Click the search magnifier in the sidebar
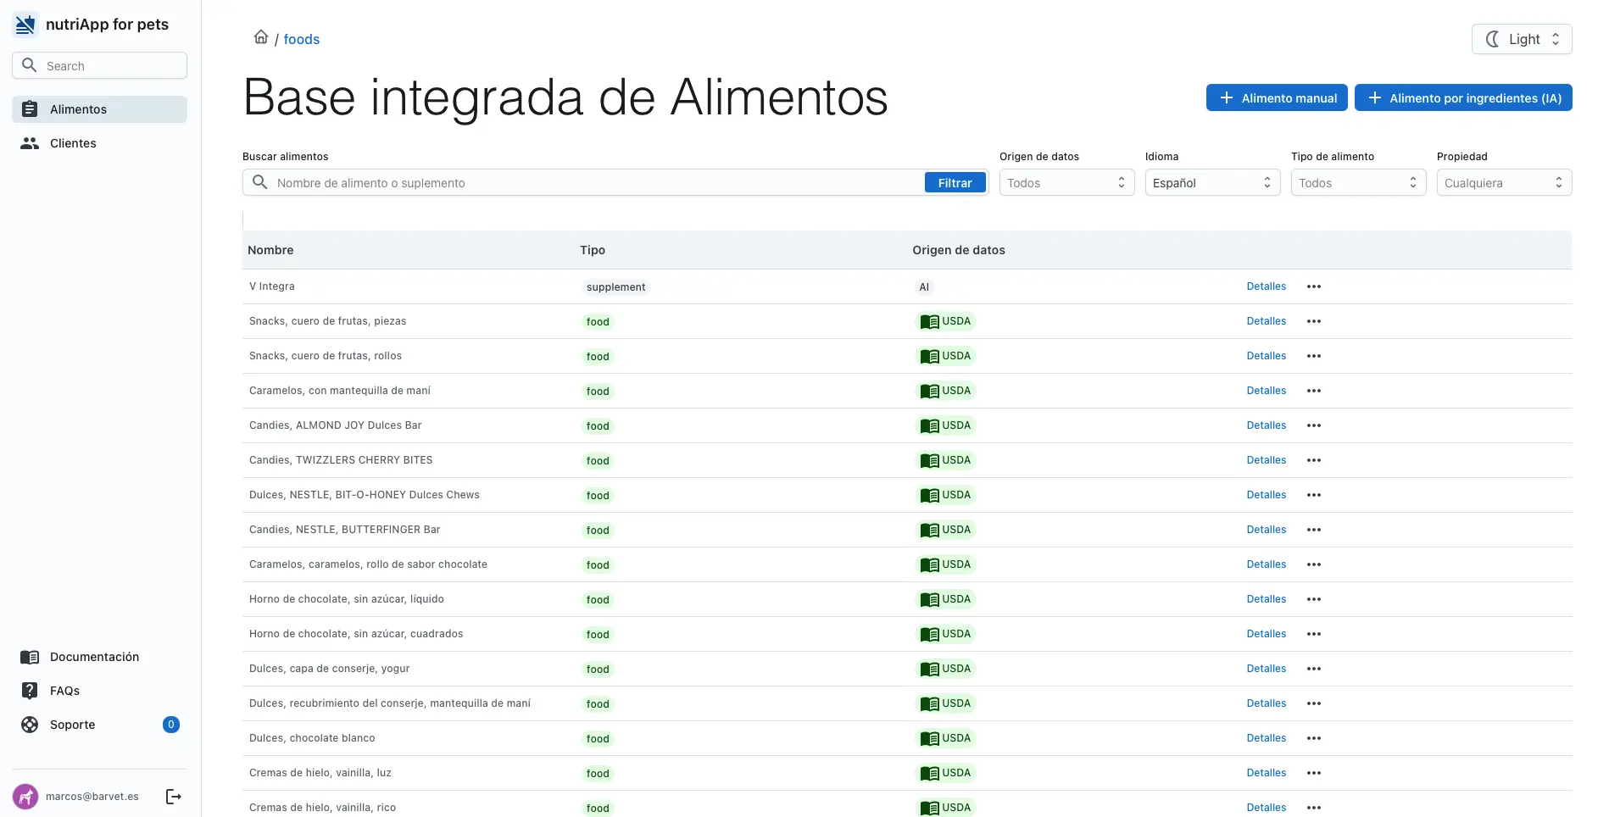Viewport: 1609px width, 817px height. click(x=30, y=64)
